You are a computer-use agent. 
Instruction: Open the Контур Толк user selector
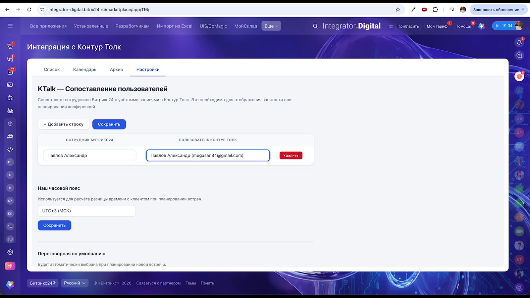click(208, 155)
